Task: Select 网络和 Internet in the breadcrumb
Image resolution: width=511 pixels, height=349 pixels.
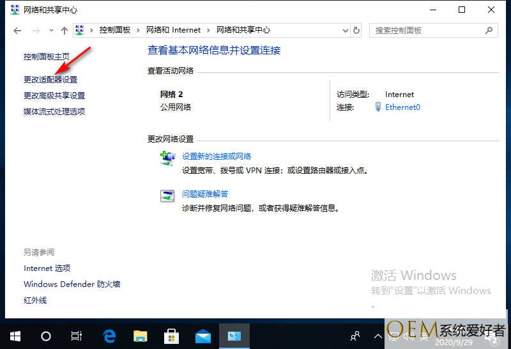Action: [x=173, y=30]
